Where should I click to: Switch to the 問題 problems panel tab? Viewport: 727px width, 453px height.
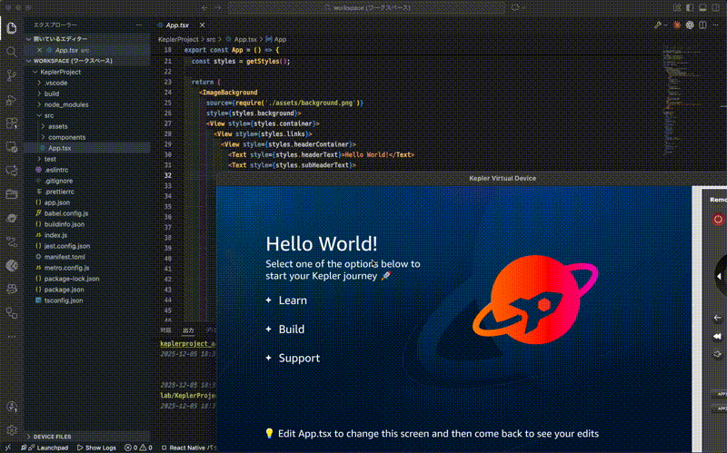pyautogui.click(x=165, y=330)
